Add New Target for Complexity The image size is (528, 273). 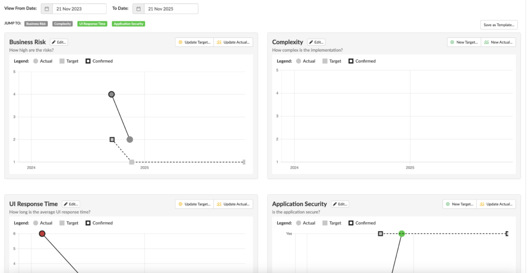(x=464, y=42)
